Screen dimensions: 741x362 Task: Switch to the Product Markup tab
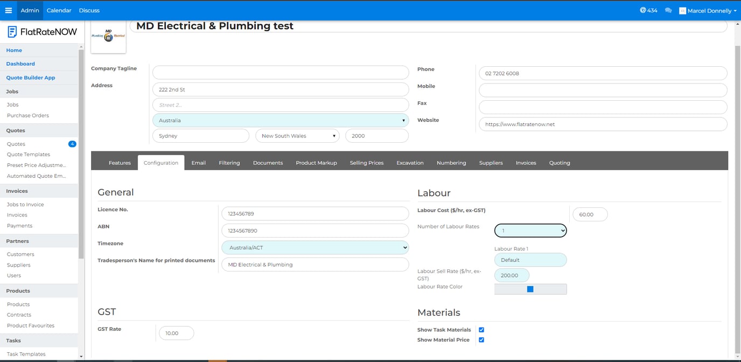coord(316,163)
